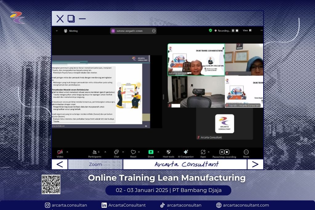Image resolution: width=315 pixels, height=210 pixels.
Task: Expand the Share options chevron
Action: 158,152
